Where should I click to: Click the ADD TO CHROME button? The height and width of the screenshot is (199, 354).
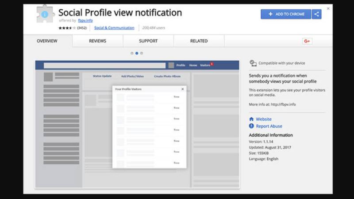click(286, 14)
